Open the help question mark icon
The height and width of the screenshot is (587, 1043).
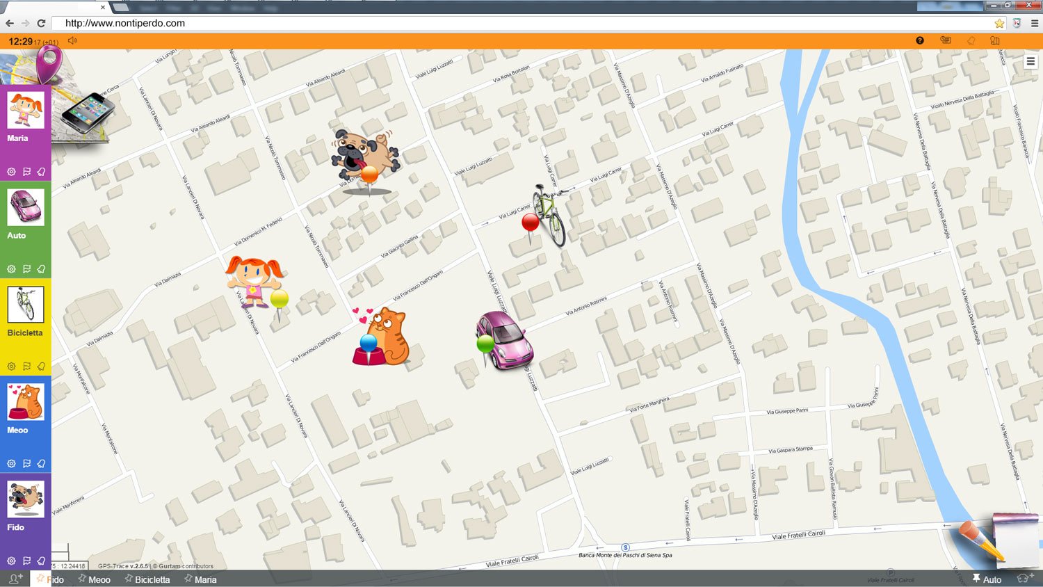[x=920, y=40]
